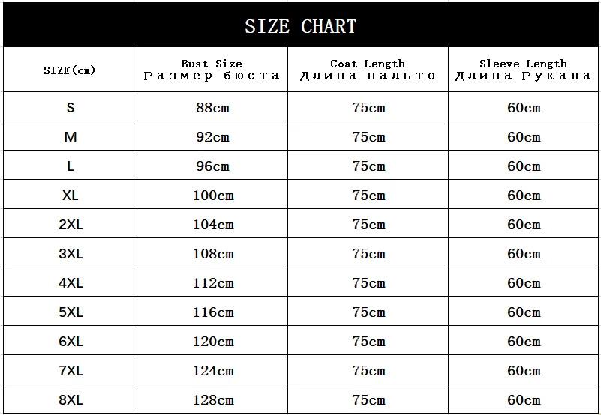Select the sleeve length cell for size 2XL
601x415 pixels.
(524, 224)
